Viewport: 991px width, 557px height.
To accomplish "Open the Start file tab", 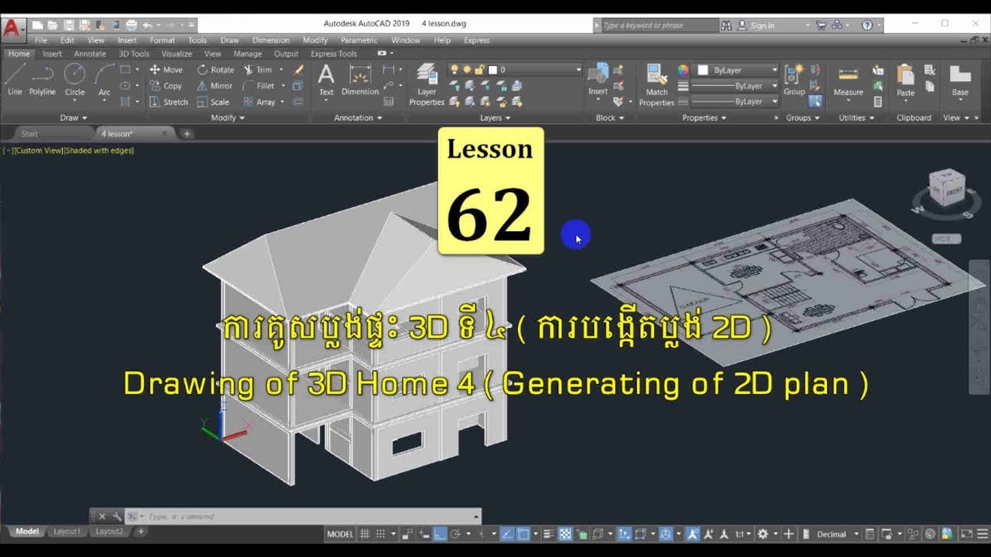I will pyautogui.click(x=29, y=134).
